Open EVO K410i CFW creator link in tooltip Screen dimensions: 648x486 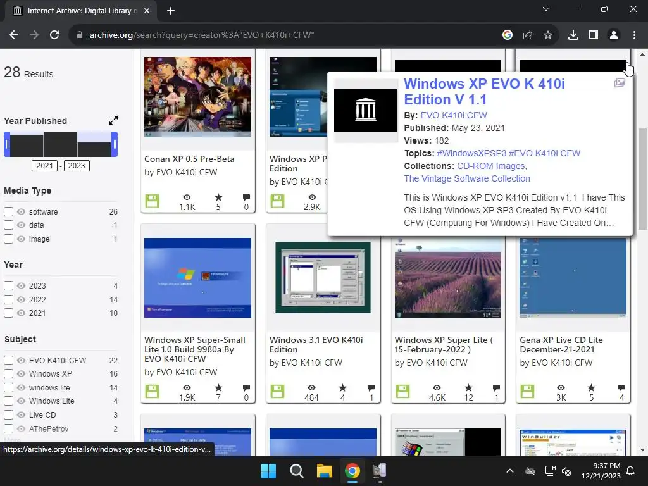coord(454,115)
